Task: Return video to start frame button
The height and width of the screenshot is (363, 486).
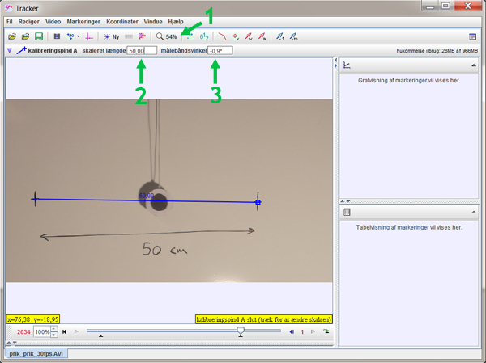Action: 64,331
